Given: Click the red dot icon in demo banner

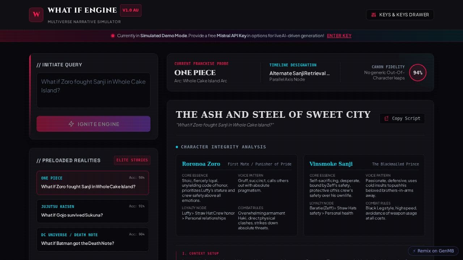Looking at the screenshot, I should [113, 36].
